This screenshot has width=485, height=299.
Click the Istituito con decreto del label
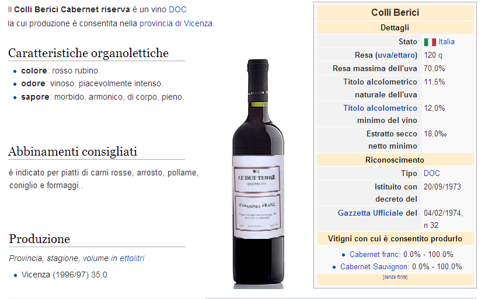pyautogui.click(x=396, y=193)
